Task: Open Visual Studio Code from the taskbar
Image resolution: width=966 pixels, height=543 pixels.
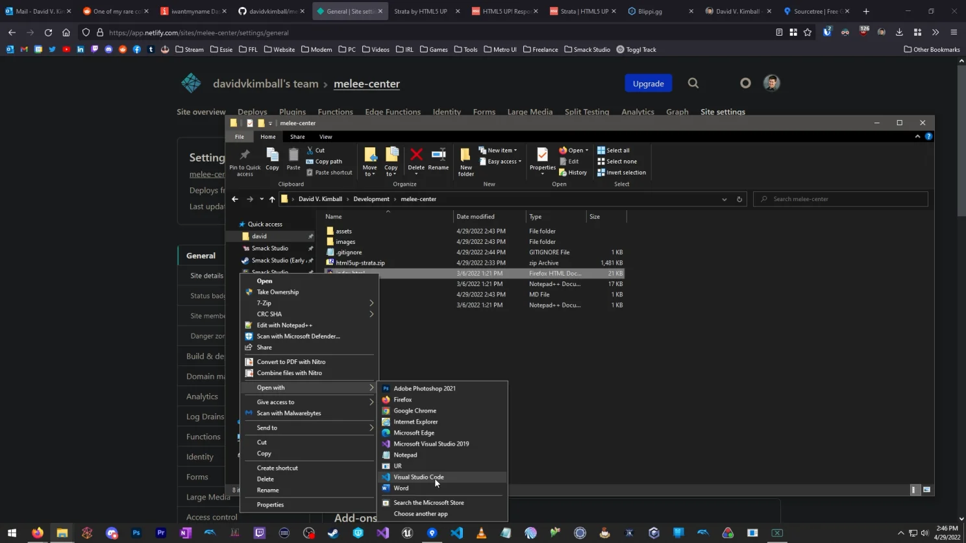Action: tap(458, 534)
